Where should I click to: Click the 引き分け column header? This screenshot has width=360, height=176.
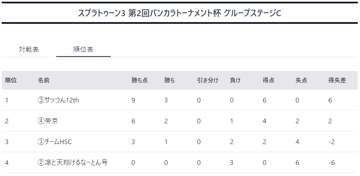[207, 80]
